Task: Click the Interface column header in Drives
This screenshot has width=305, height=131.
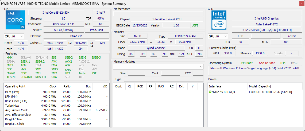Action: [215, 86]
